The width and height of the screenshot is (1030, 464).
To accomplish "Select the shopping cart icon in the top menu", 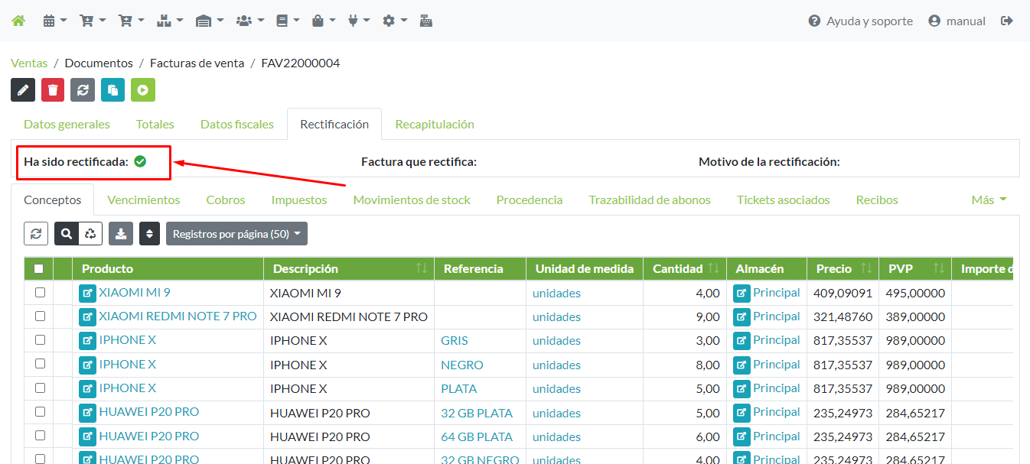I will (x=87, y=20).
